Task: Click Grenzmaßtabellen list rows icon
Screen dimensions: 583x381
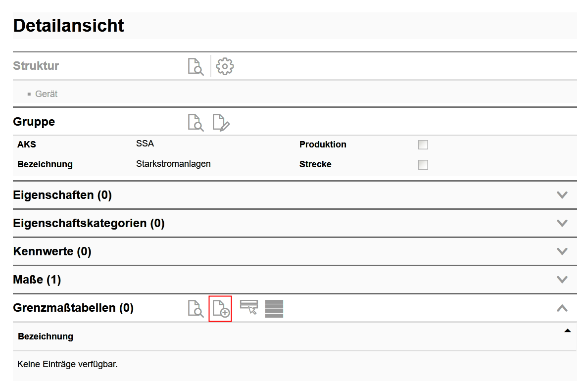Action: [274, 308]
